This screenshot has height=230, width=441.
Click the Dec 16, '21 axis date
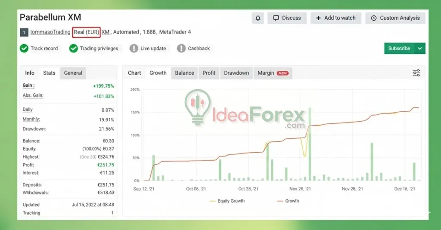click(405, 189)
